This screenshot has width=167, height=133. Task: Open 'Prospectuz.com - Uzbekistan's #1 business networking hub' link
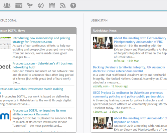coord(42,65)
